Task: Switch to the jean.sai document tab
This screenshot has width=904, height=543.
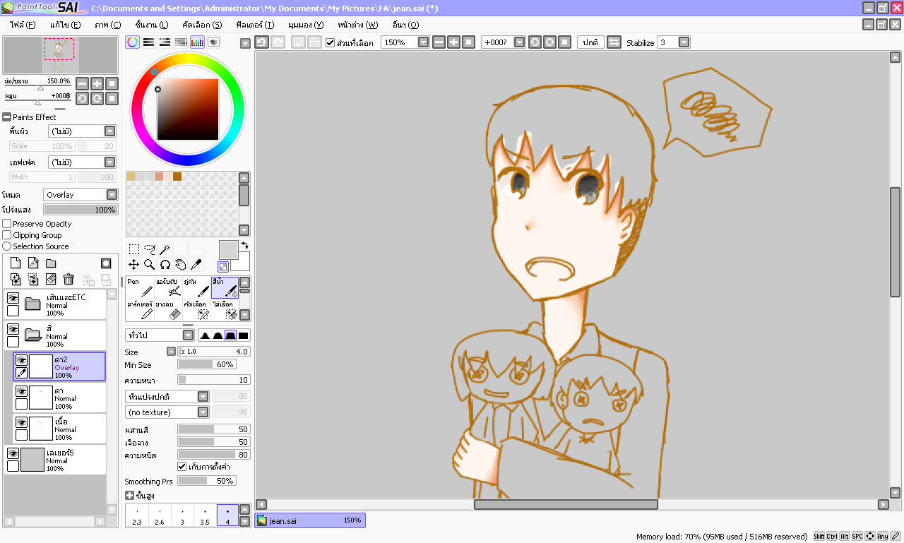Action: coord(310,520)
